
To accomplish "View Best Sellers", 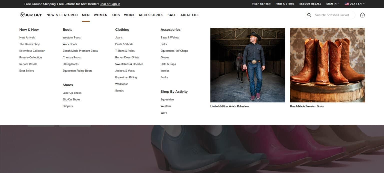I will (x=26, y=71).
